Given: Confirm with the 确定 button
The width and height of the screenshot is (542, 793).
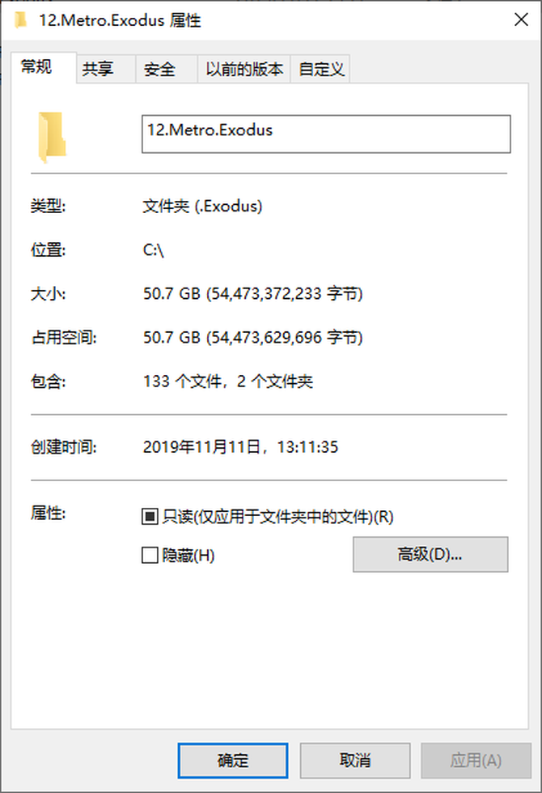Looking at the screenshot, I should click(x=233, y=760).
